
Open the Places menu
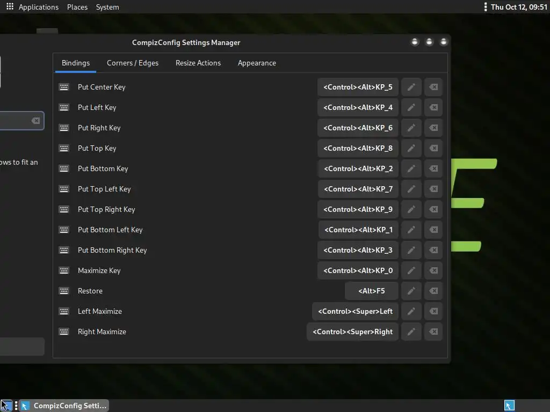[77, 7]
